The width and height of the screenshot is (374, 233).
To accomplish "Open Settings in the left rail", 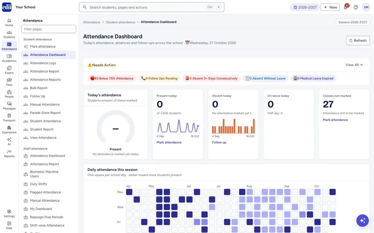I will tap(9, 213).
